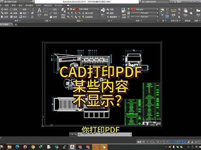Open the Manage (管理) ribbon tab
This screenshot has height=150, width=201.
(x=14, y=5)
